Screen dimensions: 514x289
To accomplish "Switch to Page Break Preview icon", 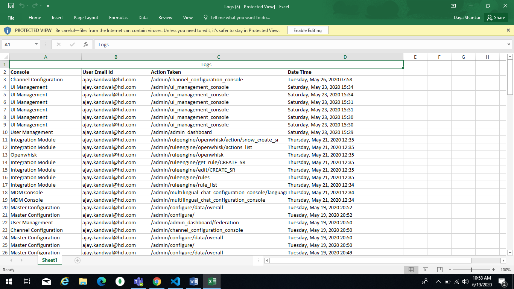I will click(439, 270).
